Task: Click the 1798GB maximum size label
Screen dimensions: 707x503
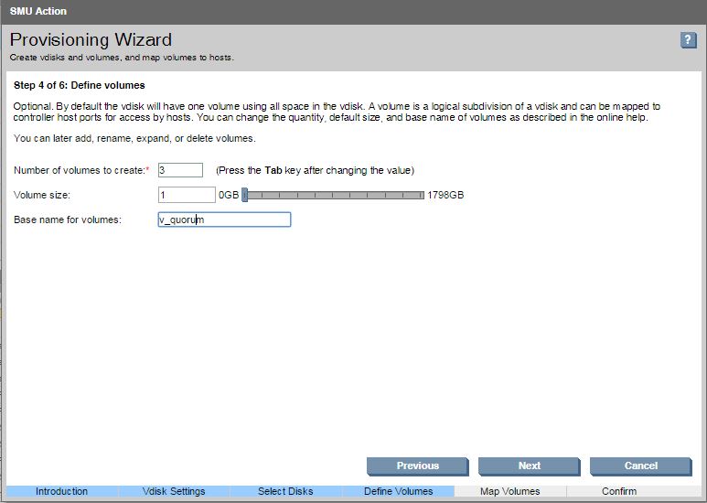Action: click(x=445, y=195)
